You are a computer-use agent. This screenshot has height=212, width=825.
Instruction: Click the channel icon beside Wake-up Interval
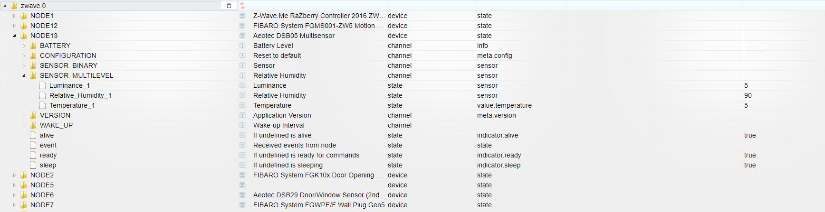242,125
